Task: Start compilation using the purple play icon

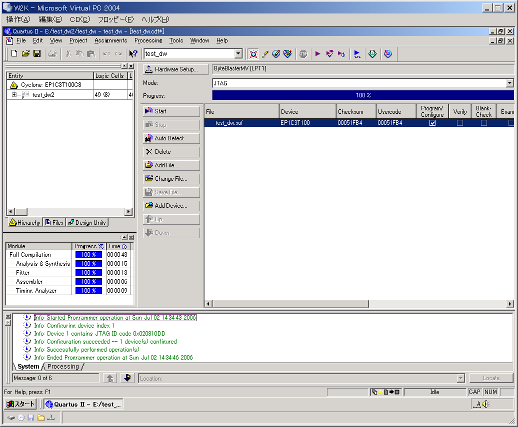Action: 318,53
